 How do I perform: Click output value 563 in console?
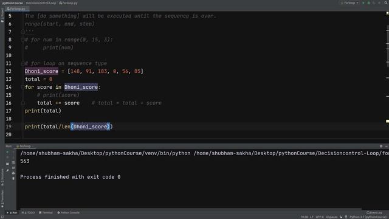25,161
